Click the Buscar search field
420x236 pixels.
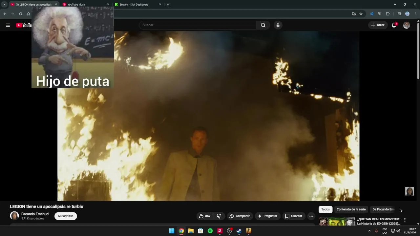pos(198,25)
